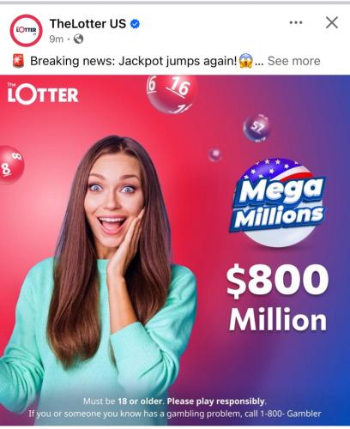Click the blue verified badge
This screenshot has height=429, width=350.
(x=135, y=24)
